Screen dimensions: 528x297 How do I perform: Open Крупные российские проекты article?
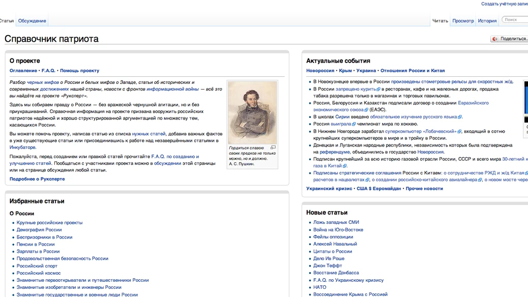[x=49, y=223]
